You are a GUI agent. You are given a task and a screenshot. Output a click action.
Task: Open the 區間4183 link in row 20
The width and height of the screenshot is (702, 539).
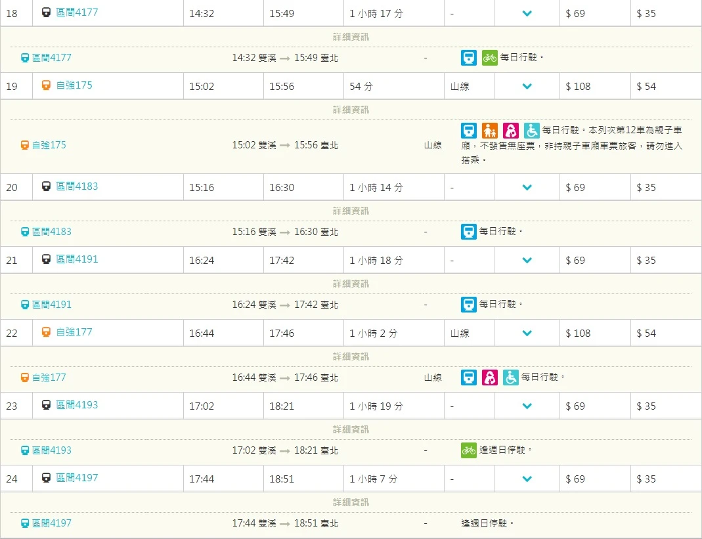77,186
